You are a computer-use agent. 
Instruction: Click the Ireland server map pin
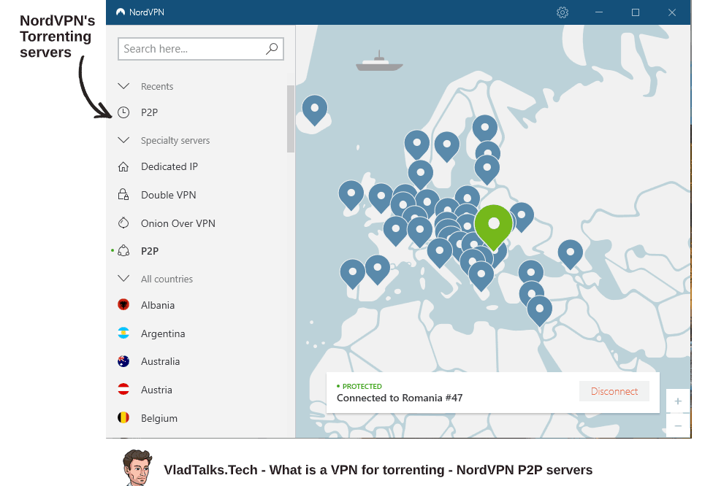coord(351,194)
